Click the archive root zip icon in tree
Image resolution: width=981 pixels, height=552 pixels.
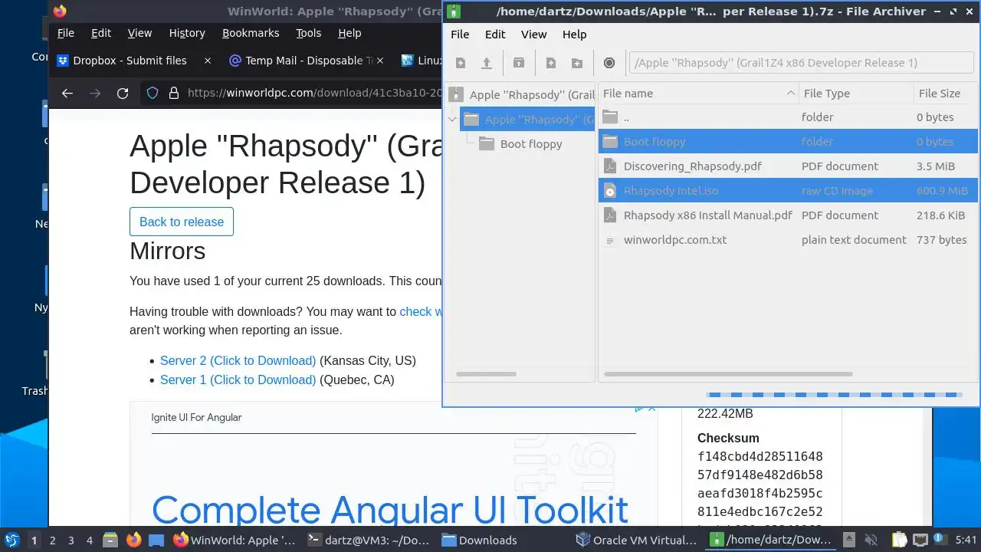point(456,94)
